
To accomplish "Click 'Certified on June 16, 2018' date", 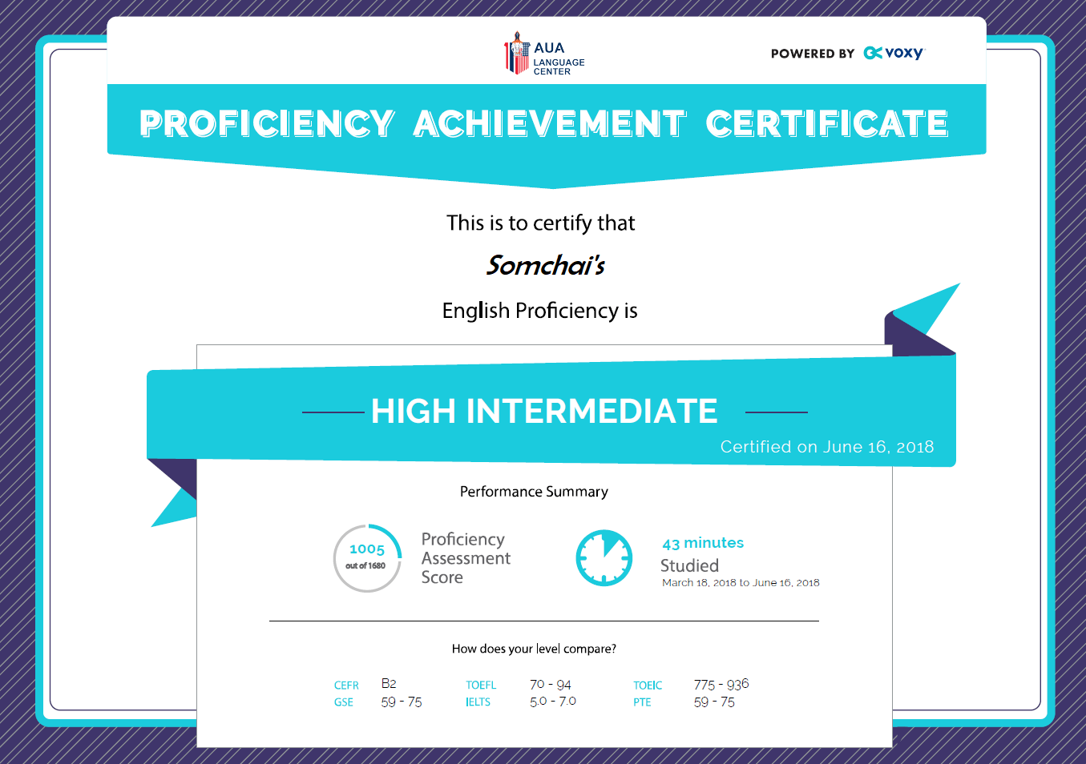I will [827, 447].
